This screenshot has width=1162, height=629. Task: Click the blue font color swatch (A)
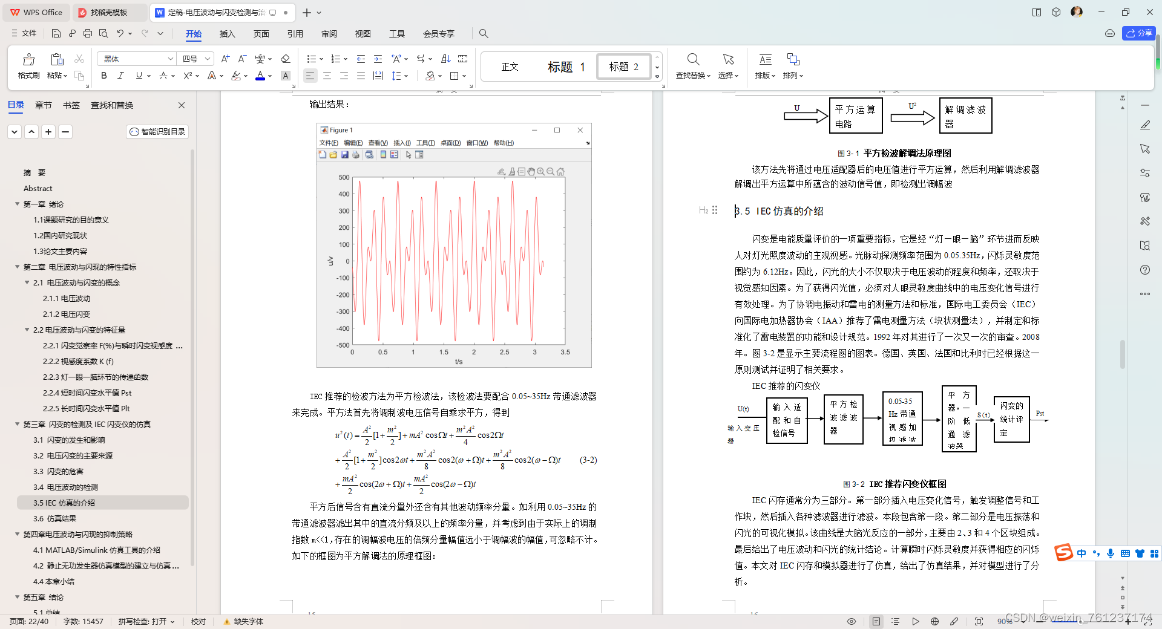click(x=260, y=76)
